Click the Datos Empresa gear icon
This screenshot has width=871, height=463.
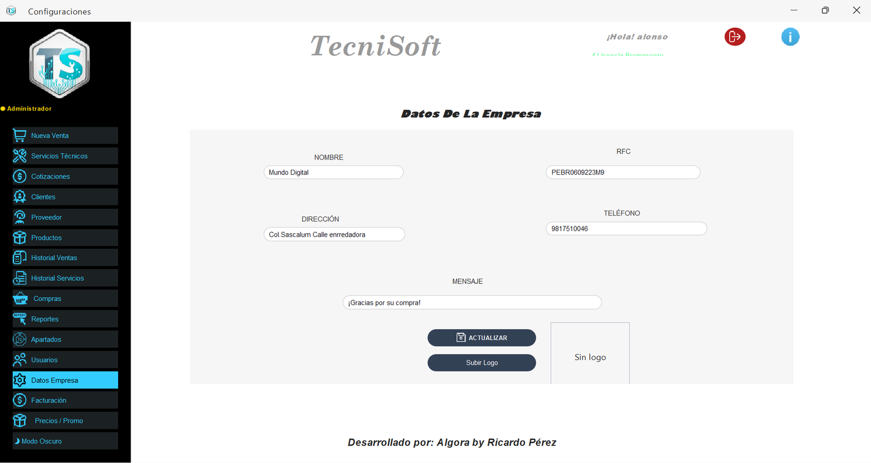(x=20, y=380)
